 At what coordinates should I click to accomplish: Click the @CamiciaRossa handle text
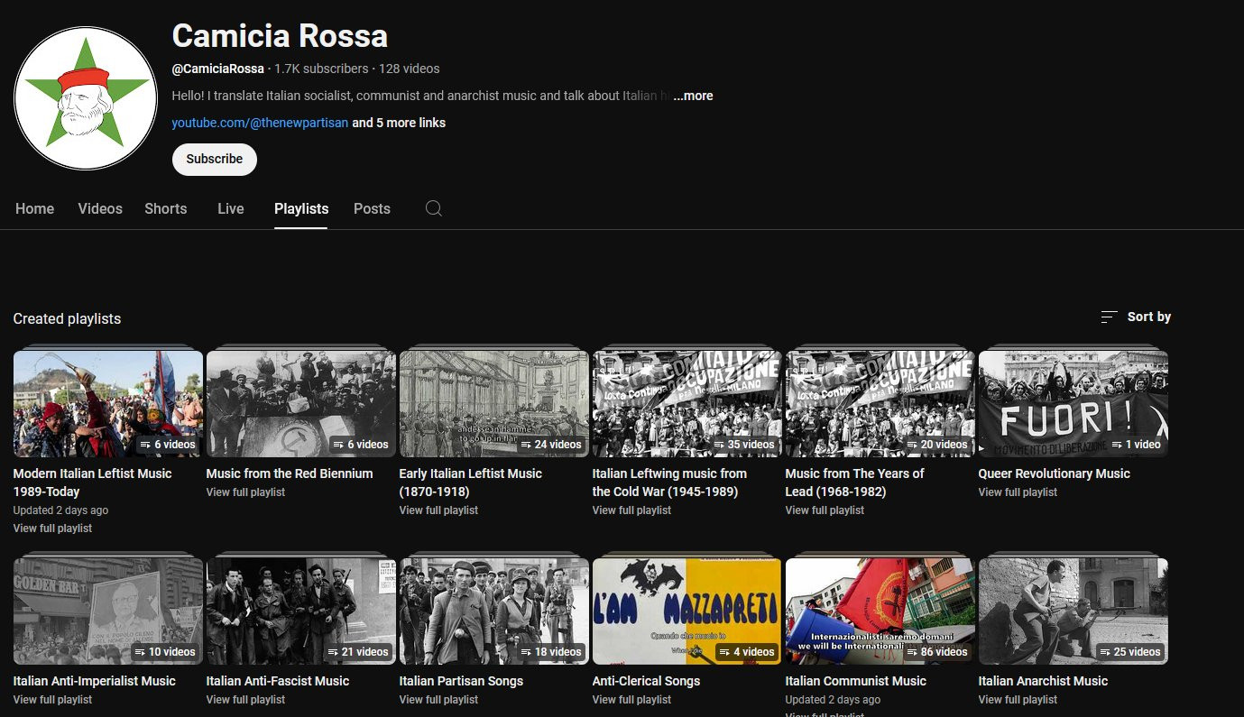[218, 69]
